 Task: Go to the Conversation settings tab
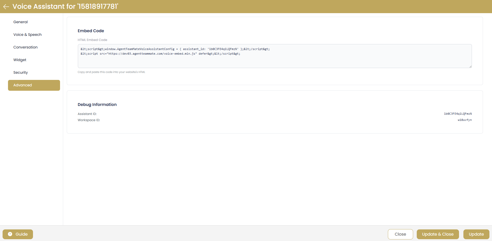point(26,47)
